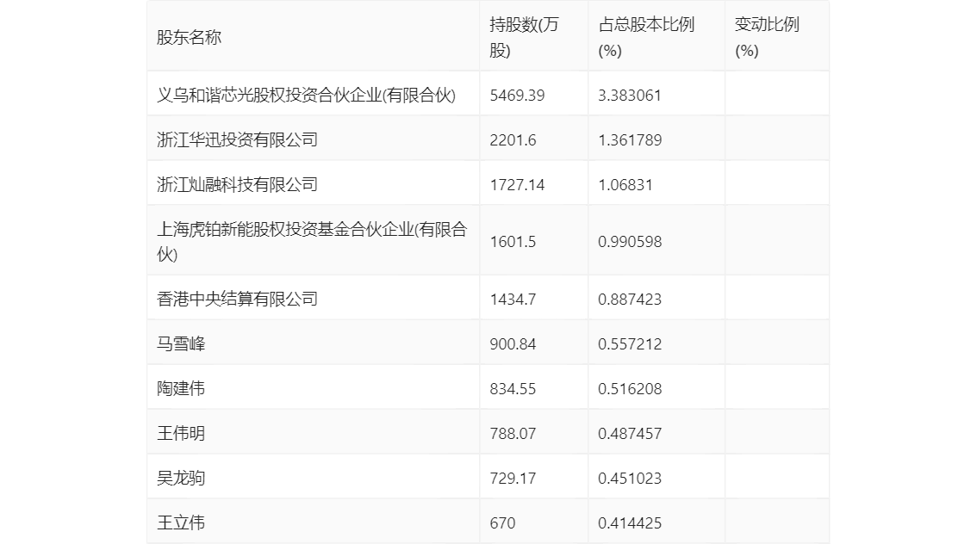The width and height of the screenshot is (977, 544).
Task: Select the value 1434.7
Action: (513, 300)
